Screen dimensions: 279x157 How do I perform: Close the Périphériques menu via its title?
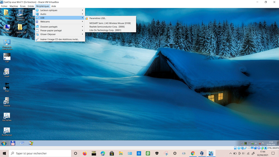click(43, 6)
